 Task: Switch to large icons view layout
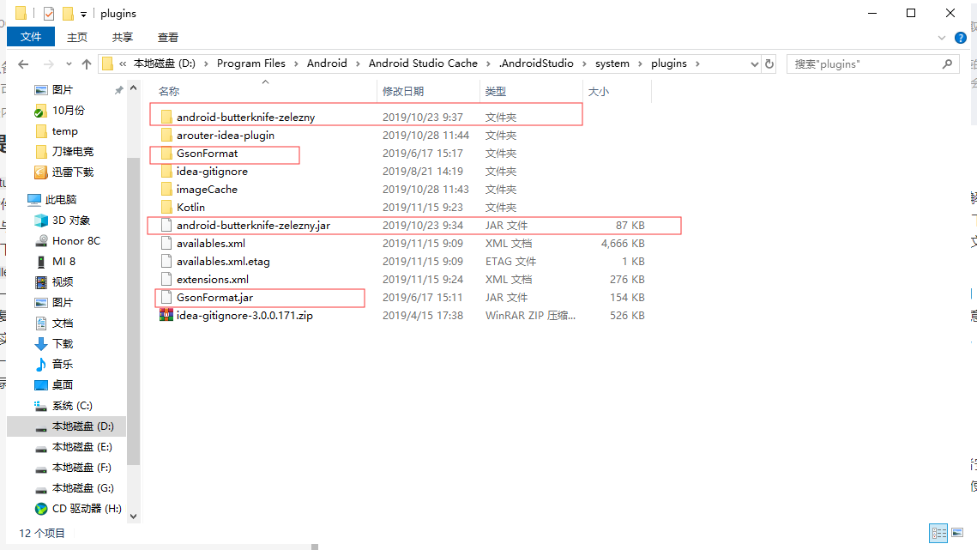coord(957,533)
